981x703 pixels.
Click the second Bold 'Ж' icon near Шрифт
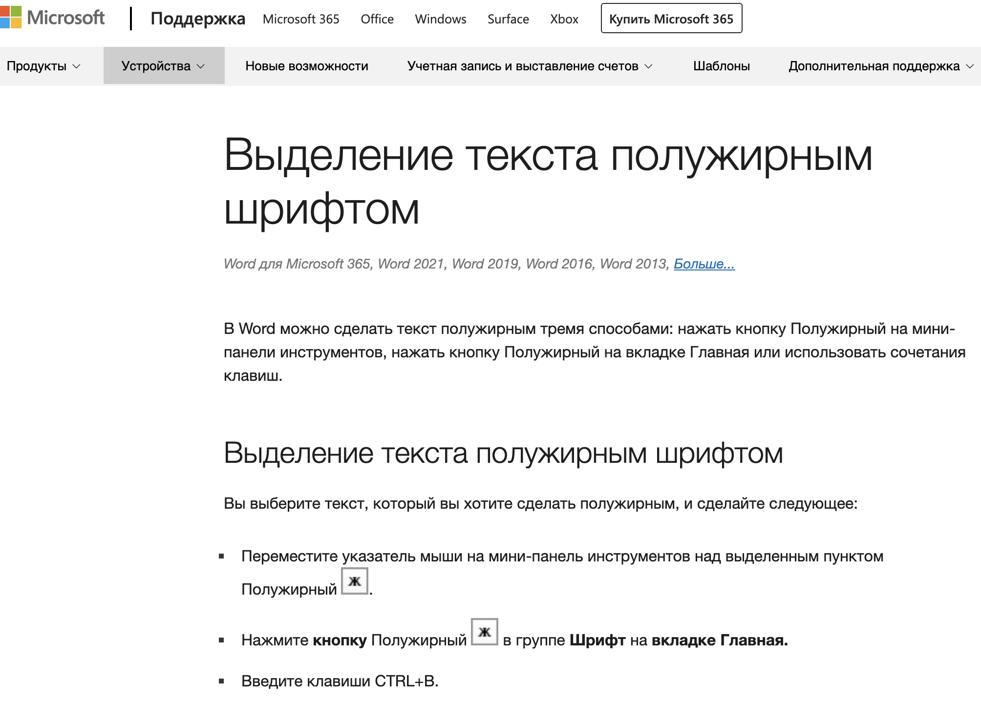pos(484,632)
